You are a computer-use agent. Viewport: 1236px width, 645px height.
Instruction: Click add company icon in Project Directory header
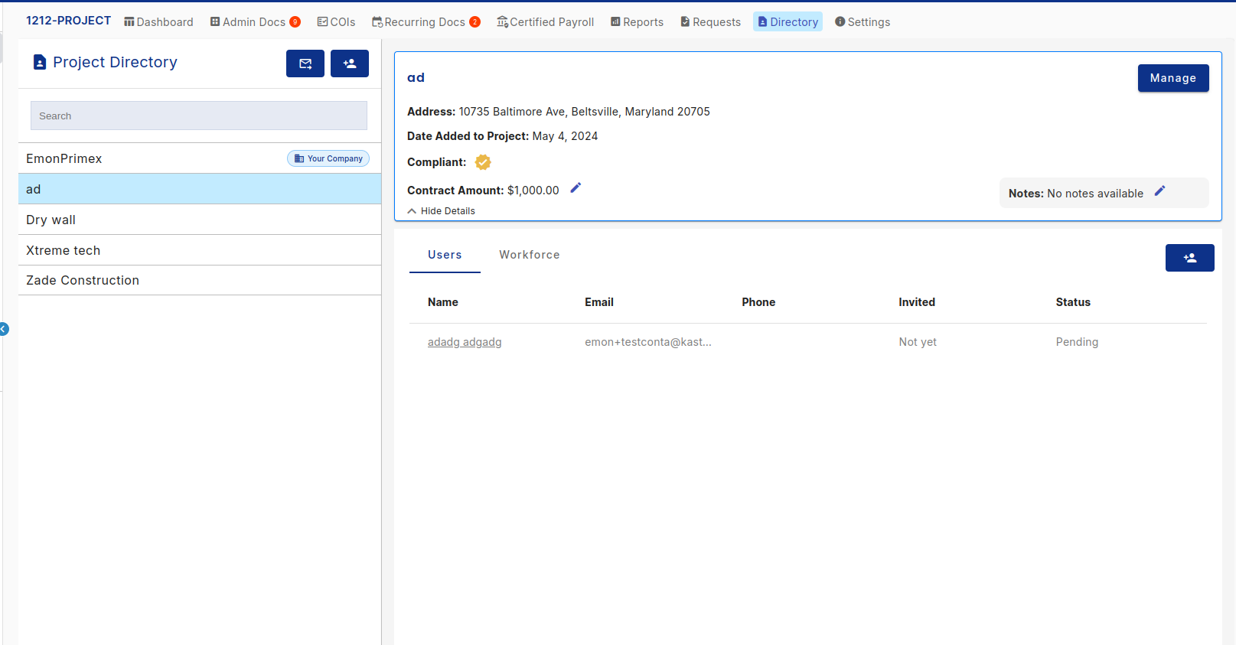click(349, 64)
